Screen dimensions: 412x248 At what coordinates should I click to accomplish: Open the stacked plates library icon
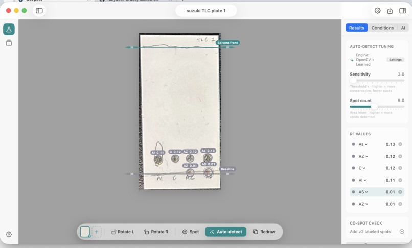(x=9, y=42)
